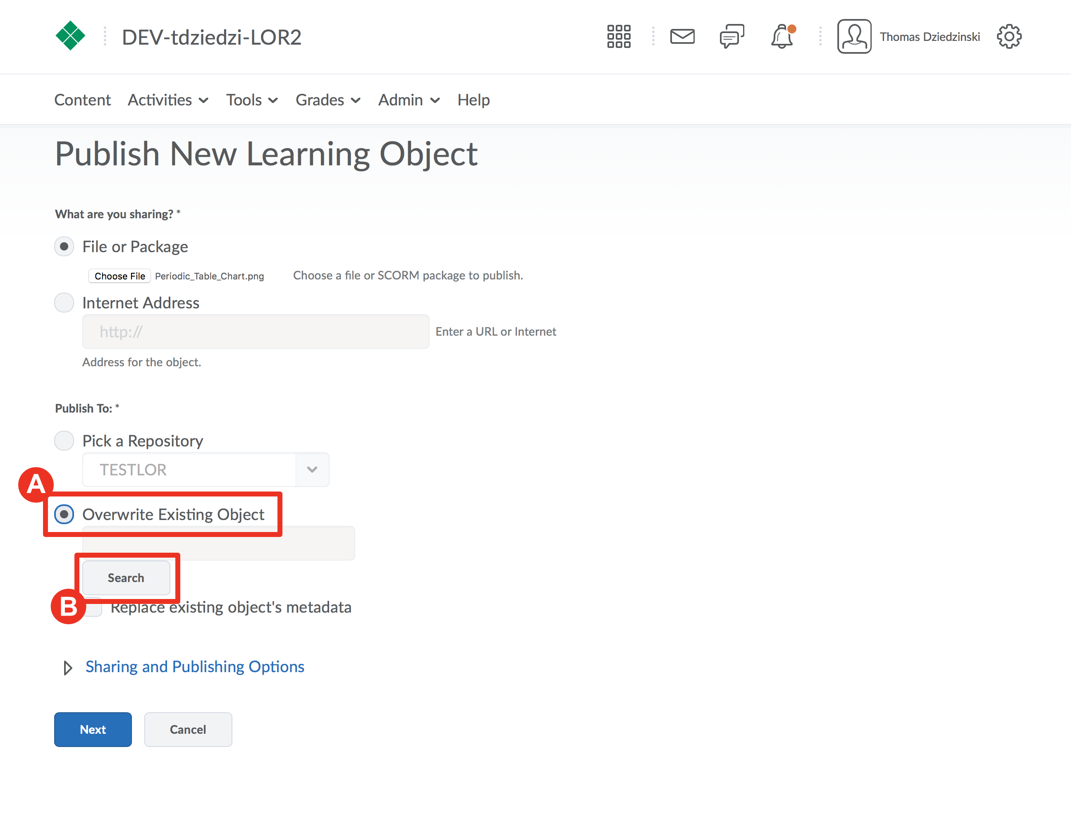
Task: Expand the Sharing and Publishing Options arrow
Action: click(x=68, y=667)
